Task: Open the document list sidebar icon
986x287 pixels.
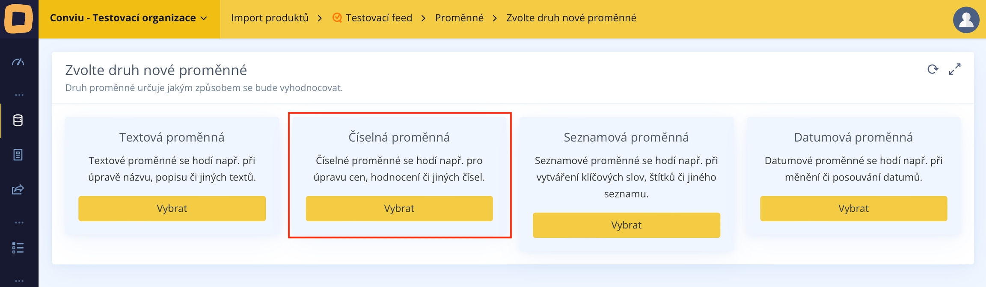Action: tap(18, 155)
